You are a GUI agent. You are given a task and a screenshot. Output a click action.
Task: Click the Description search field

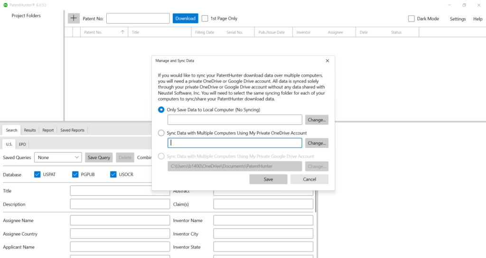120,204
